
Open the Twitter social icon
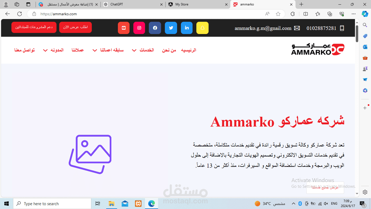pos(171,28)
